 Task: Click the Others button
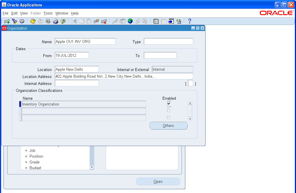point(169,126)
